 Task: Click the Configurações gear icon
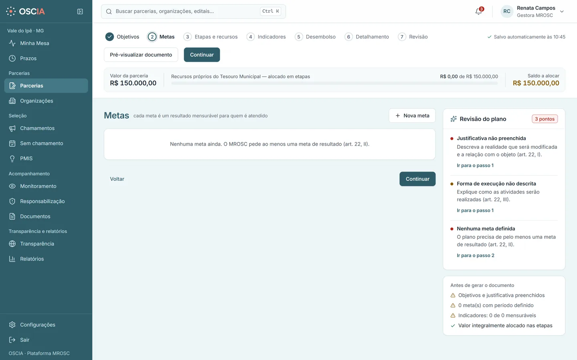click(12, 325)
